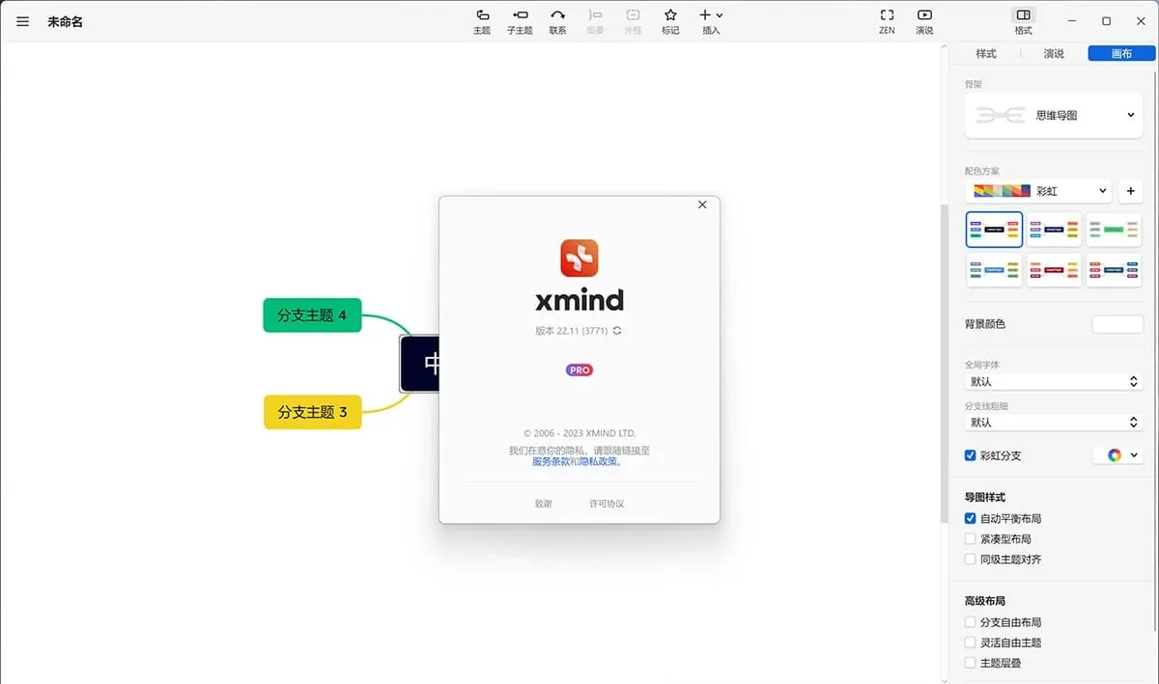Image resolution: width=1159 pixels, height=684 pixels.
Task: Toggle the 格式 format panel
Action: [1024, 21]
